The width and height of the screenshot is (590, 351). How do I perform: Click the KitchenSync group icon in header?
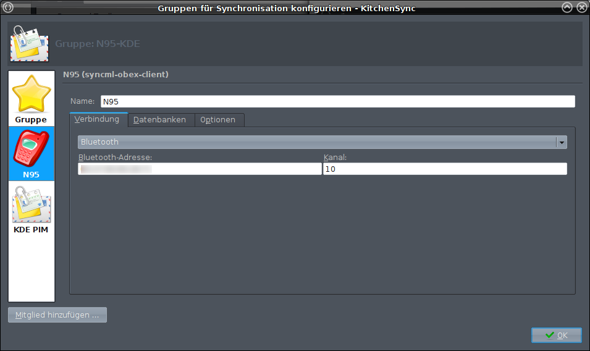tap(29, 44)
